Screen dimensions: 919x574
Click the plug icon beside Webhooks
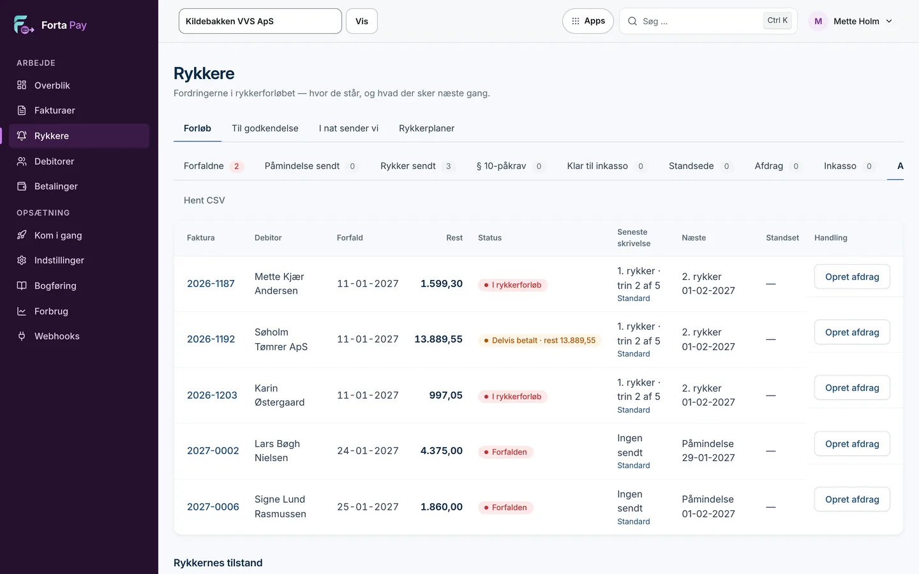[22, 336]
